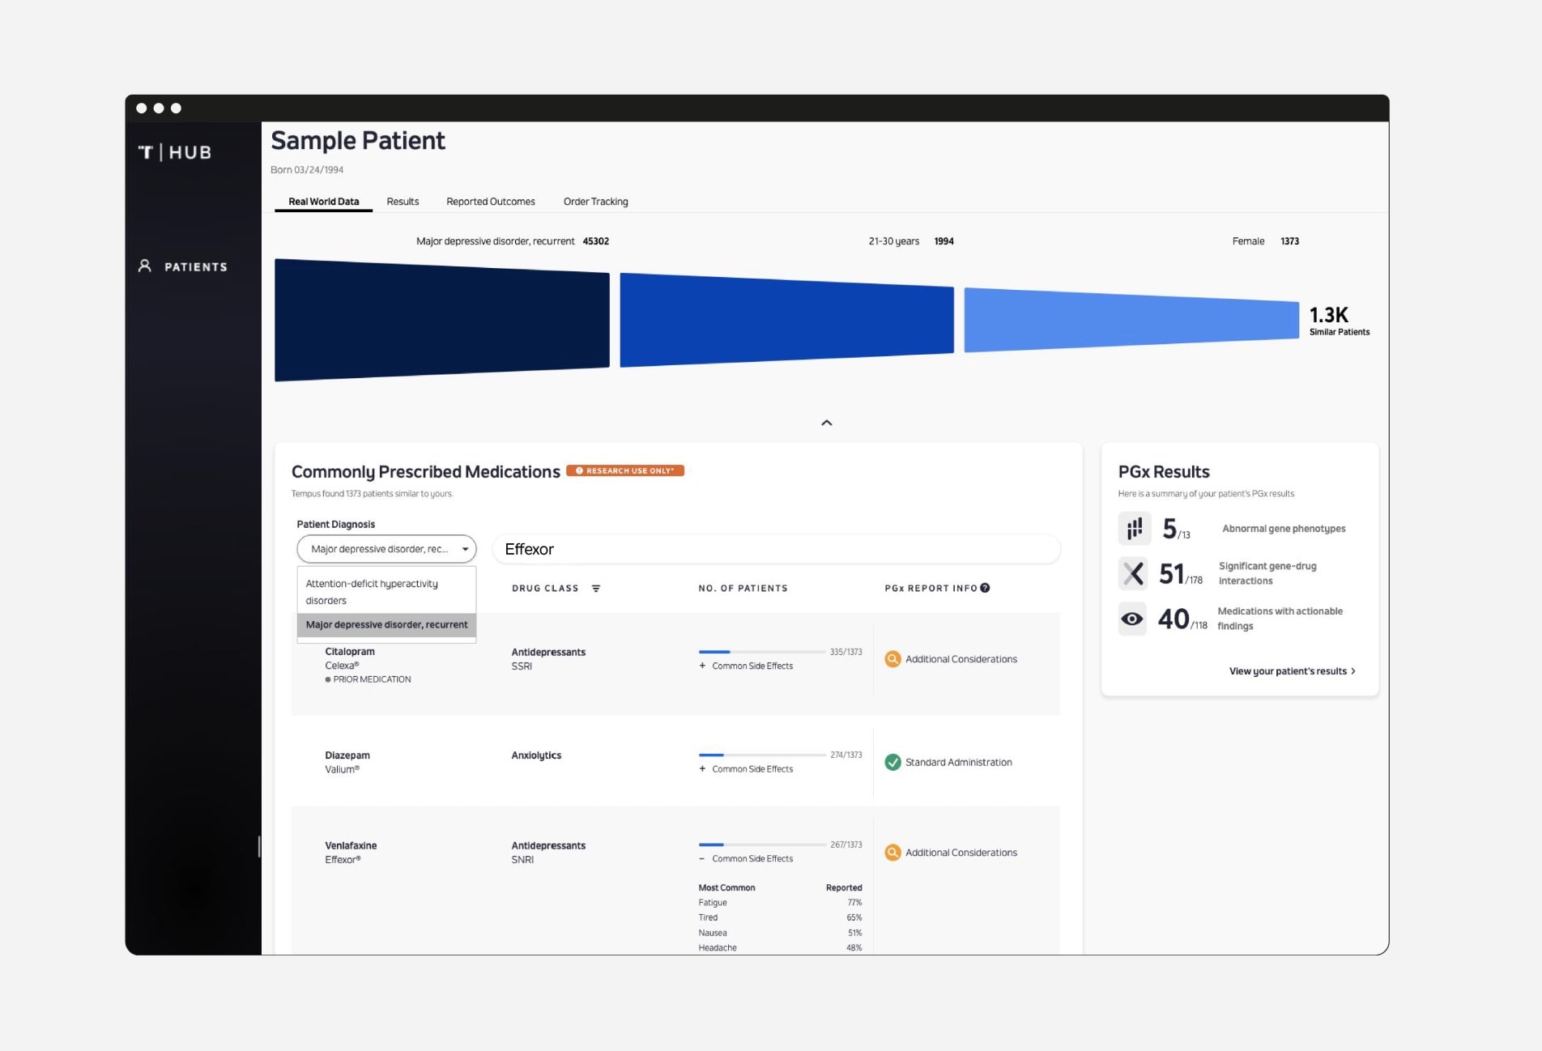Click Standard Administration label for Diazepam
This screenshot has height=1051, width=1542.
coord(959,762)
